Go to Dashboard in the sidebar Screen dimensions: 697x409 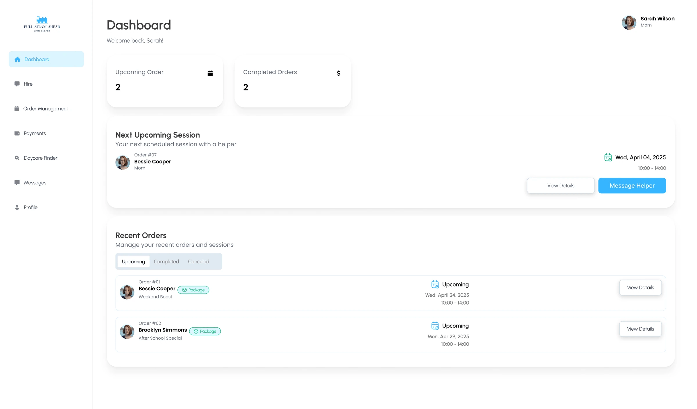coord(46,59)
